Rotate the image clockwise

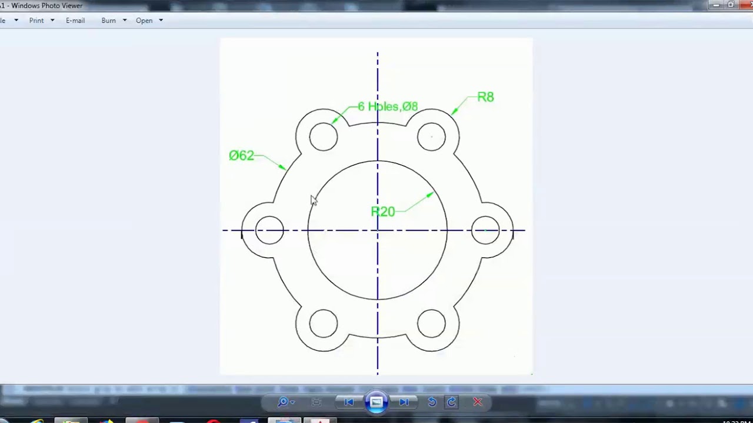[x=451, y=402]
